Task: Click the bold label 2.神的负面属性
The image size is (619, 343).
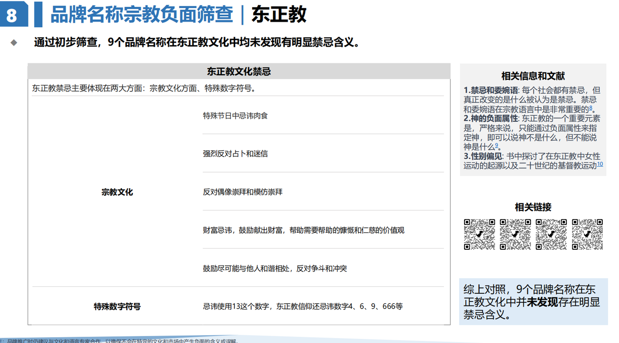Action: pyautogui.click(x=491, y=118)
